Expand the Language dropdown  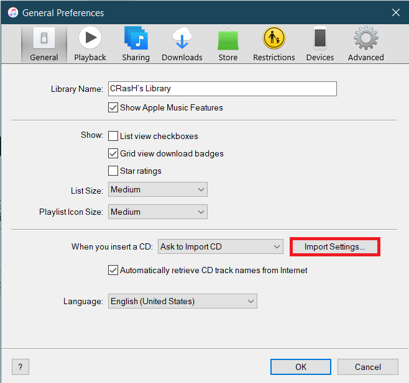[183, 301]
